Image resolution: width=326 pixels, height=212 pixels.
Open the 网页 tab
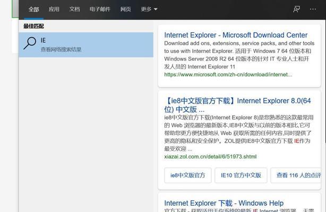click(x=126, y=10)
